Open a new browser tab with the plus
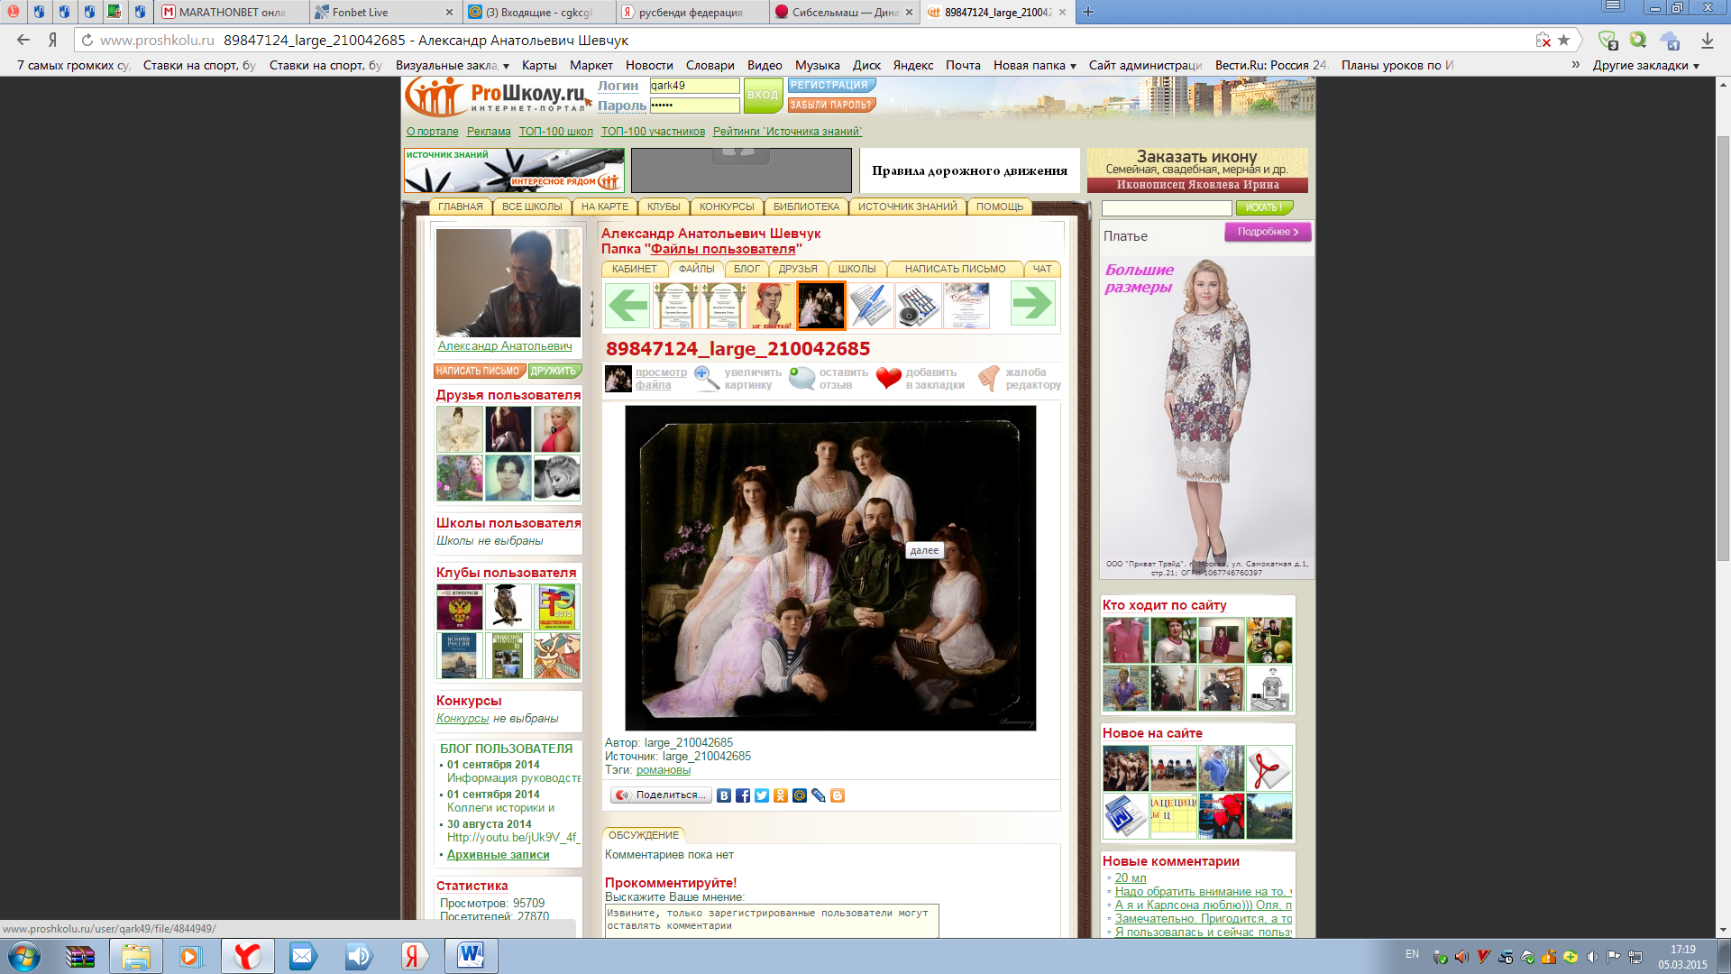Image resolution: width=1731 pixels, height=974 pixels. click(x=1088, y=12)
